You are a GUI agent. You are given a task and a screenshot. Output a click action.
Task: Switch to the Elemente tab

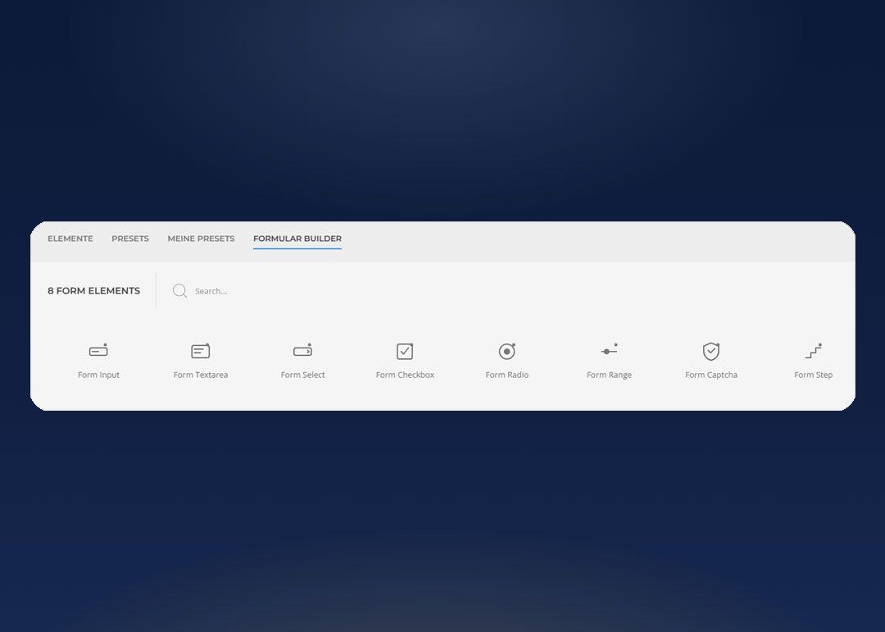pos(70,239)
